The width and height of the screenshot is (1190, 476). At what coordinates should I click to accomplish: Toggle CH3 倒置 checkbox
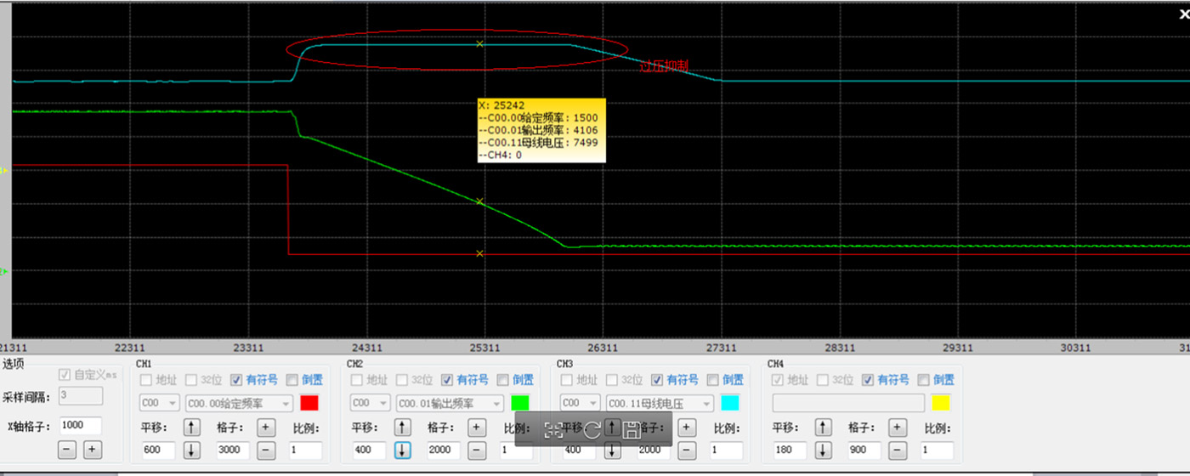713,380
